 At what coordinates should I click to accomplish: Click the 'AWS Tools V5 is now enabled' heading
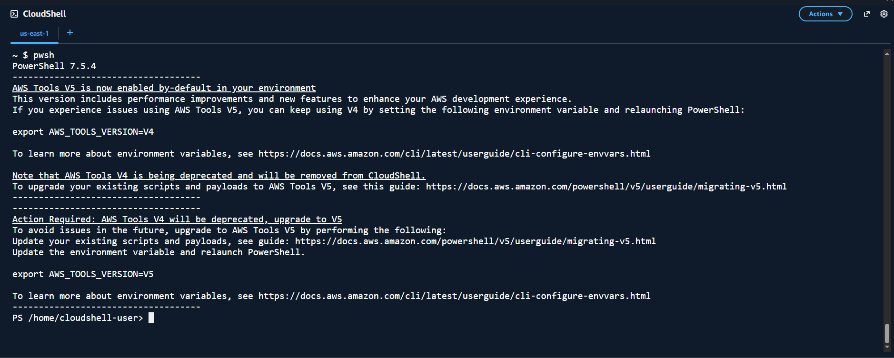point(164,88)
